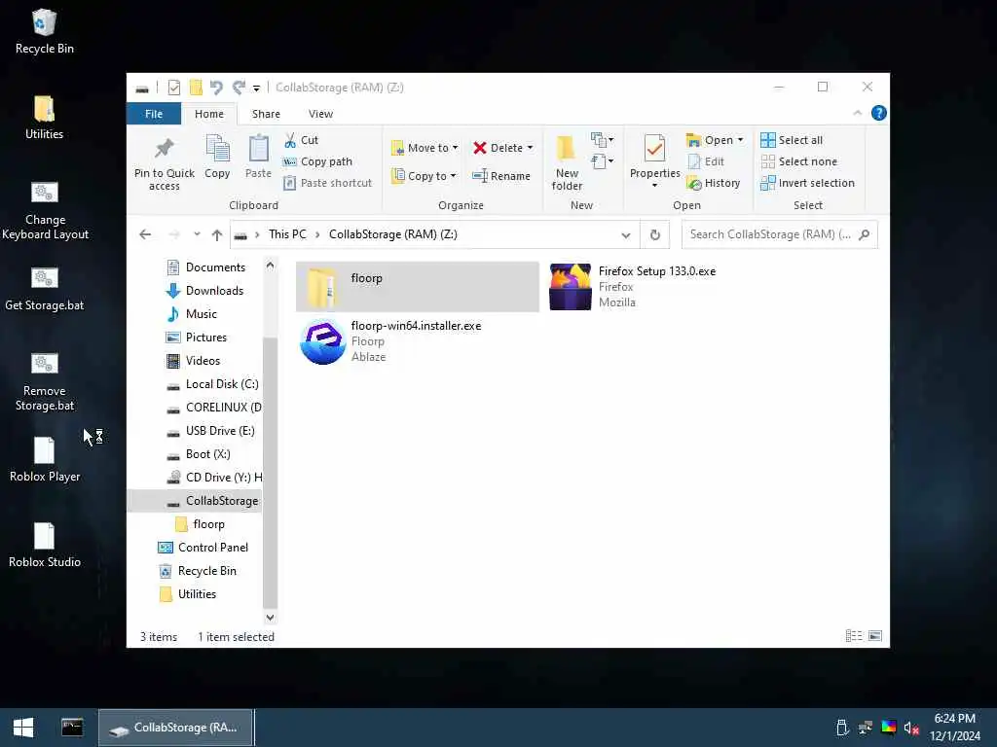The height and width of the screenshot is (747, 997).
Task: Select Roblox Studio desktop icon
Action: (45, 545)
